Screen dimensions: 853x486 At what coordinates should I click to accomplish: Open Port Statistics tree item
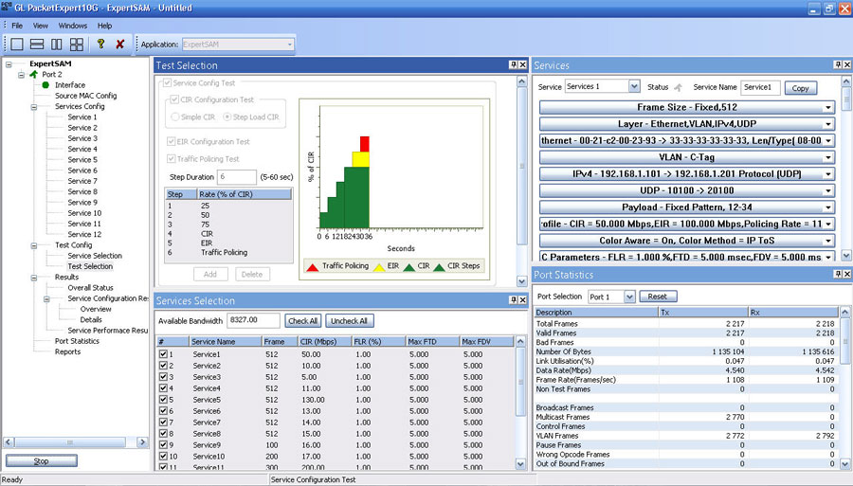(77, 341)
